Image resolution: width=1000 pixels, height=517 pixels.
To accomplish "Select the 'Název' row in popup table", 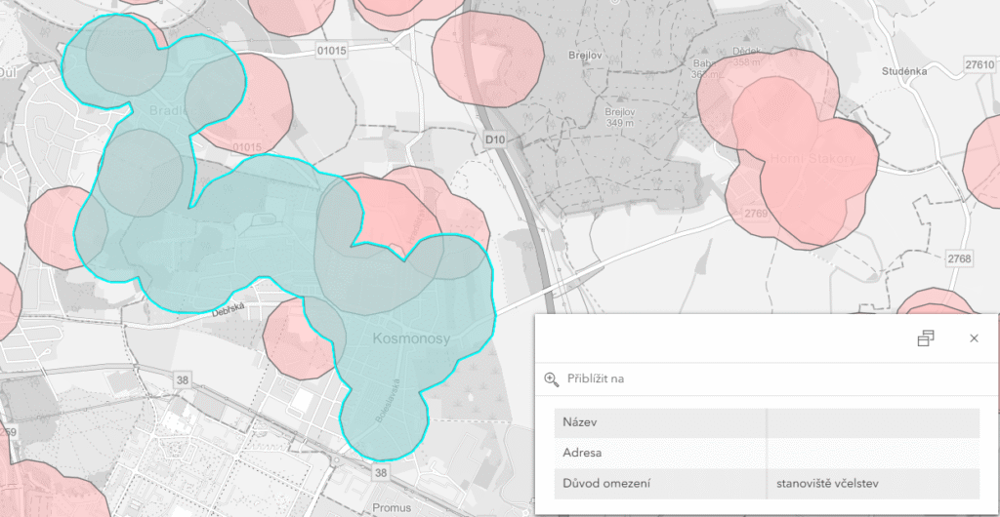I will [659, 422].
